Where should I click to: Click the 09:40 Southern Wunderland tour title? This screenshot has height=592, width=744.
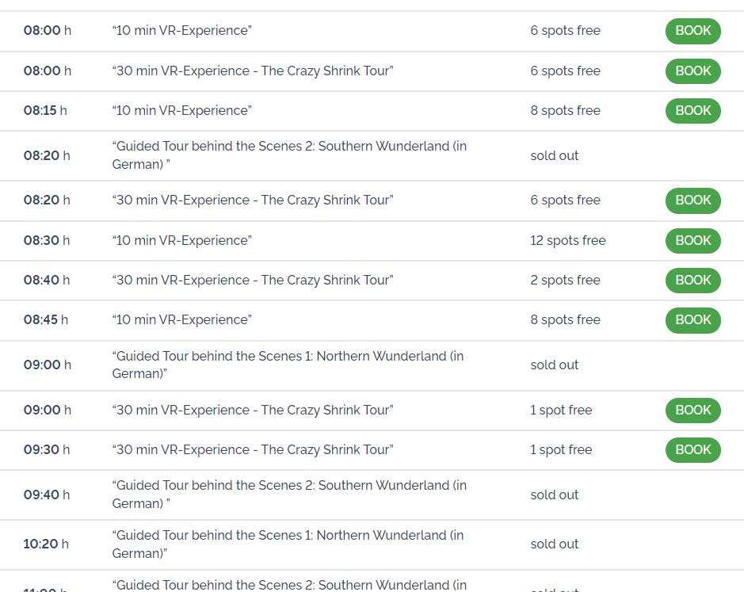tap(289, 495)
